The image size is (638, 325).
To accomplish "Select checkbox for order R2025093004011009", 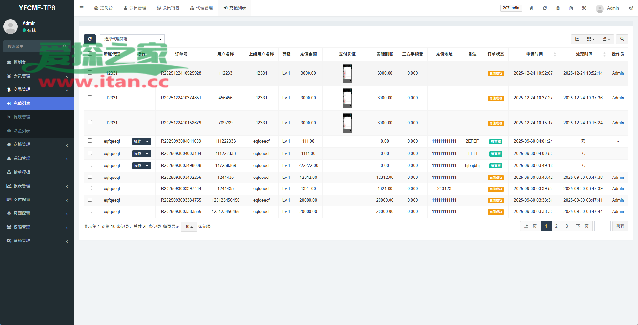I will point(90,141).
